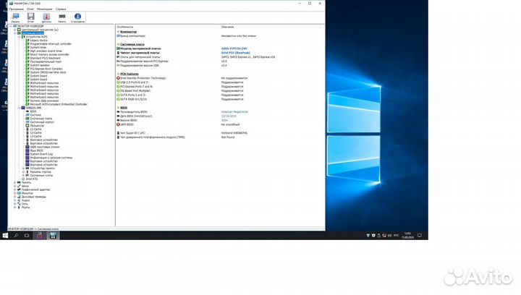Open the notification center icon
The image size is (521, 295).
(420, 235)
